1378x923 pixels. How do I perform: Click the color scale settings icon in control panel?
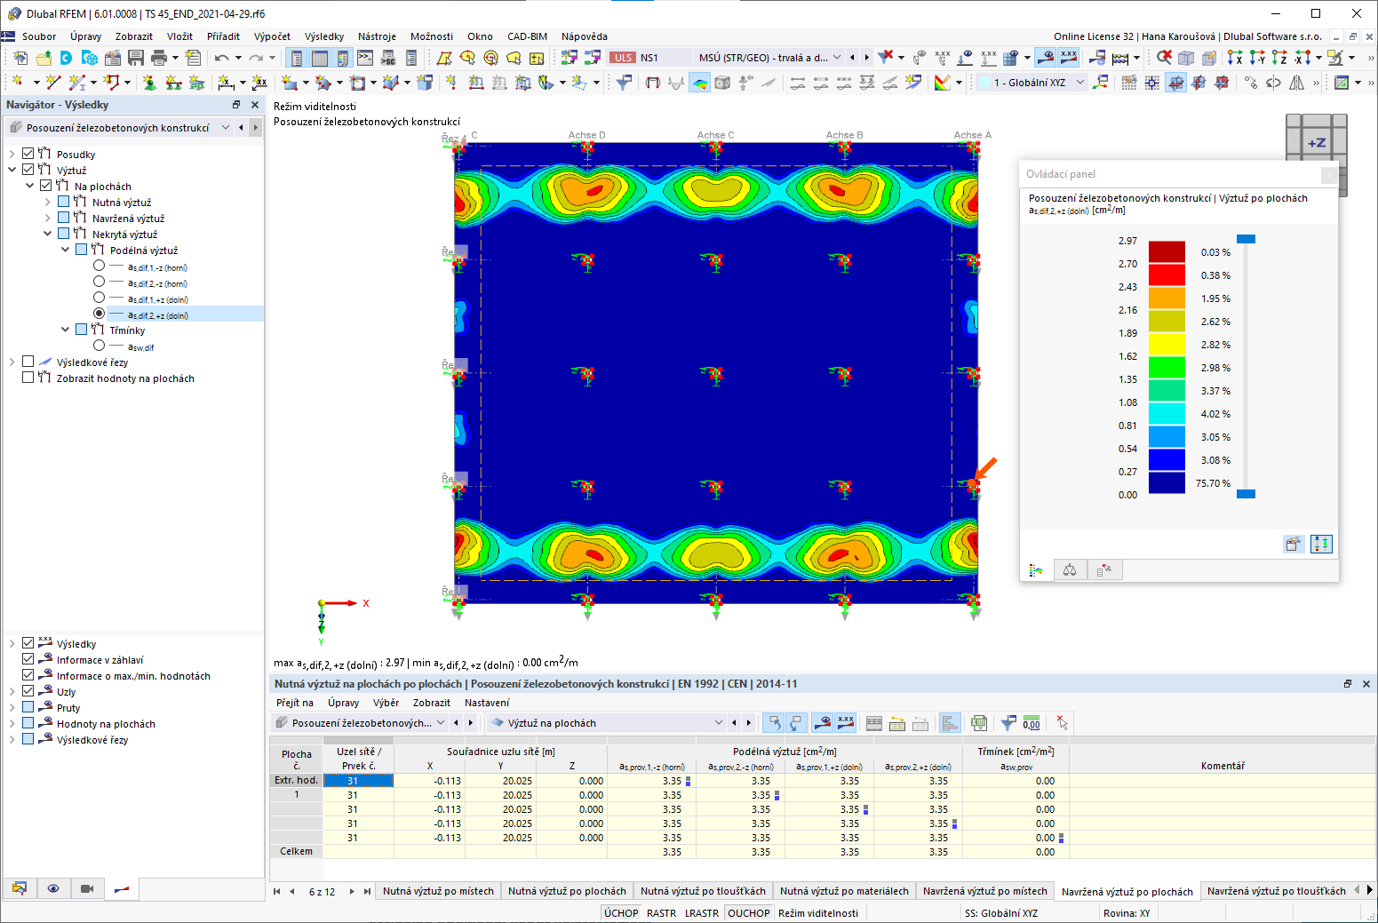(1321, 544)
